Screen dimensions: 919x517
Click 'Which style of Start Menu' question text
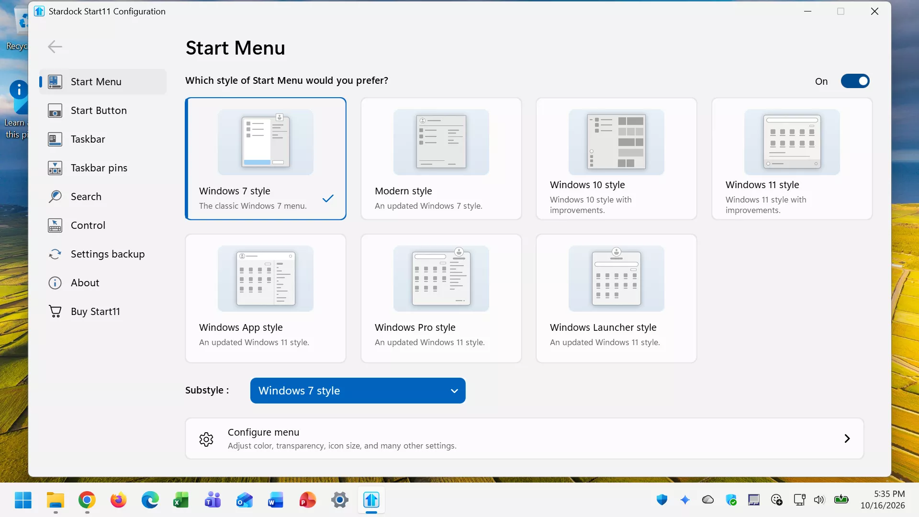tap(287, 80)
